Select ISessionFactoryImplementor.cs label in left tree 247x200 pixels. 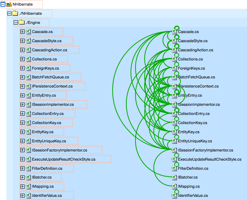[59, 150]
